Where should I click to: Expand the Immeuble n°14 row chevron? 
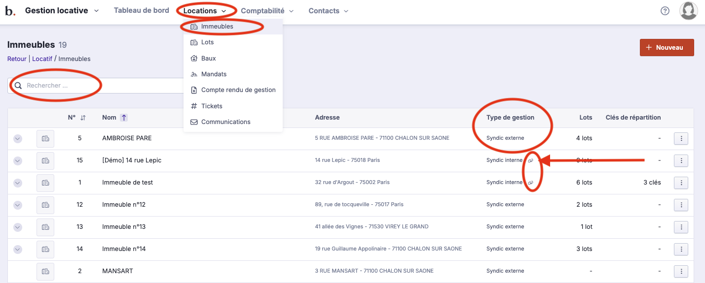(x=18, y=249)
